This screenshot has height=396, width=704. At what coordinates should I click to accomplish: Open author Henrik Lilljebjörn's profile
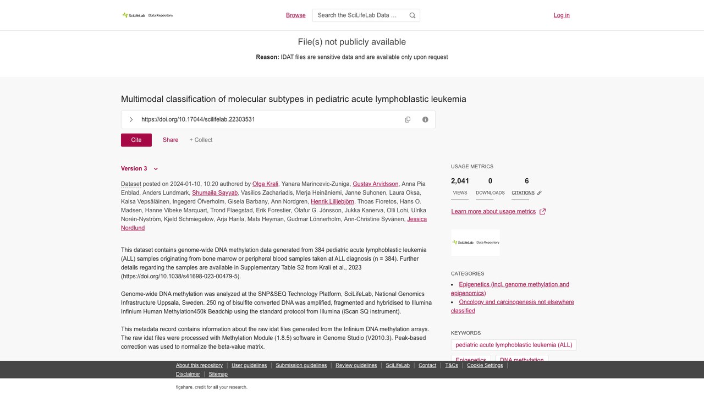332,201
